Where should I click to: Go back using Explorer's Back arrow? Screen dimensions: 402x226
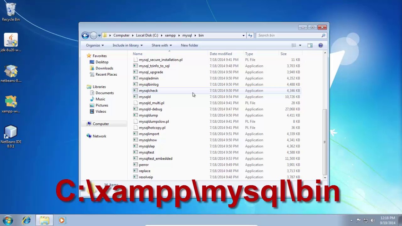tap(85, 35)
